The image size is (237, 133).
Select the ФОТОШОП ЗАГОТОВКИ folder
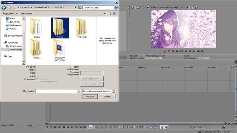[60, 50]
